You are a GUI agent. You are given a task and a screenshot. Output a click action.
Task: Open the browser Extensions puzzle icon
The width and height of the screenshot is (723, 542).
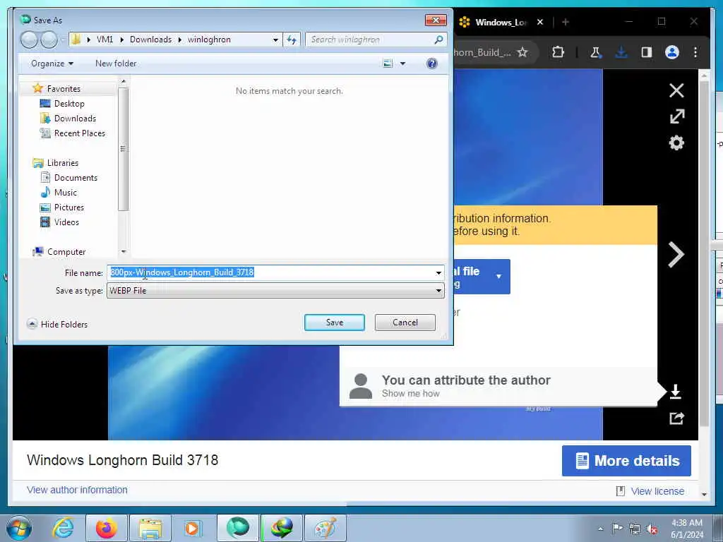coord(558,52)
